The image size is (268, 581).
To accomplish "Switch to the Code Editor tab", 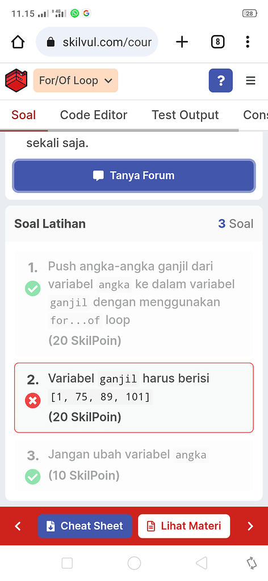I will 94,115.
